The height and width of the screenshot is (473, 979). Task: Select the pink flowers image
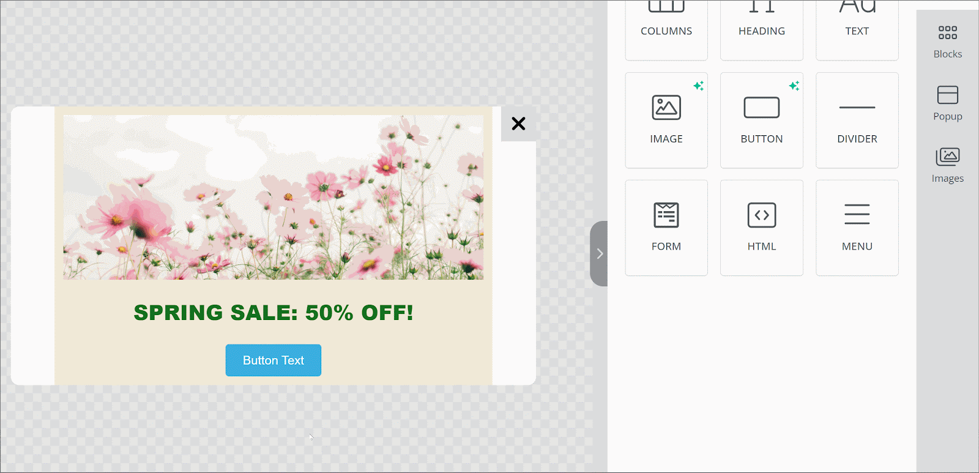(273, 197)
